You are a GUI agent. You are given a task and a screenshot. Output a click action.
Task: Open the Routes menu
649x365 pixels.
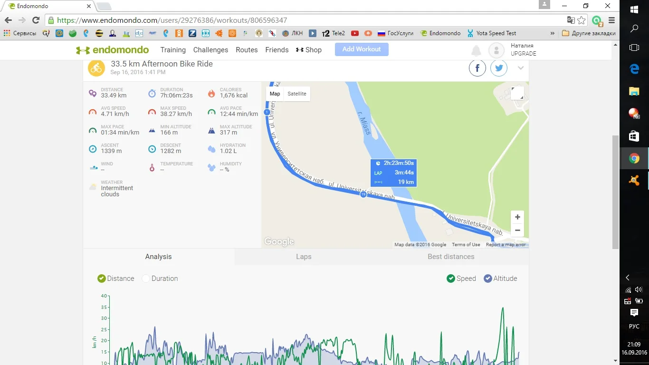coord(247,50)
